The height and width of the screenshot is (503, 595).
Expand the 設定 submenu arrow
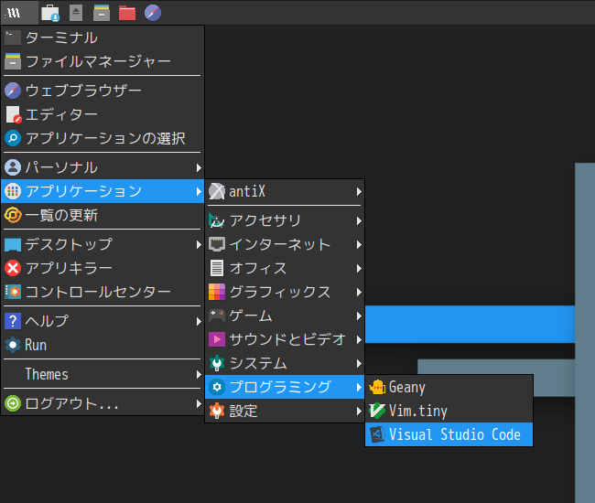point(359,411)
